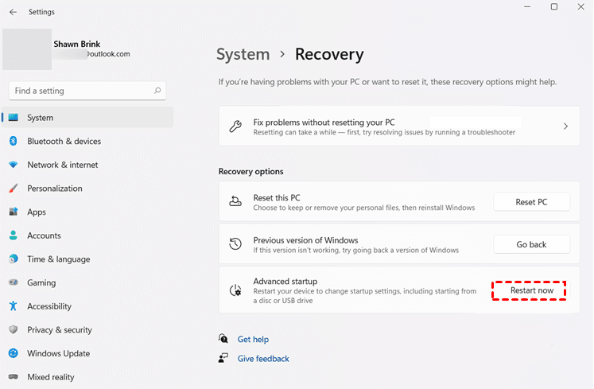Open the Apps settings category
Screen dimensions: 594x389
[37, 212]
